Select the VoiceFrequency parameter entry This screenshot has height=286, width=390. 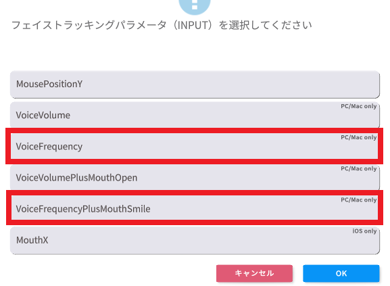click(x=195, y=146)
